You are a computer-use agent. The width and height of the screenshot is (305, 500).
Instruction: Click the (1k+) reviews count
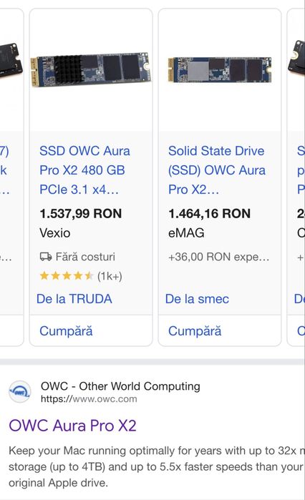pyautogui.click(x=110, y=276)
